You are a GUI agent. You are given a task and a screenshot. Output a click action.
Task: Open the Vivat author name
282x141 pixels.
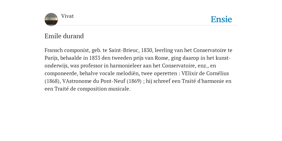tap(67, 16)
